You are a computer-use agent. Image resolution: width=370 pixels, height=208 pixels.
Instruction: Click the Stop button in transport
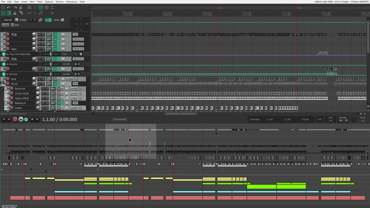coord(32,120)
